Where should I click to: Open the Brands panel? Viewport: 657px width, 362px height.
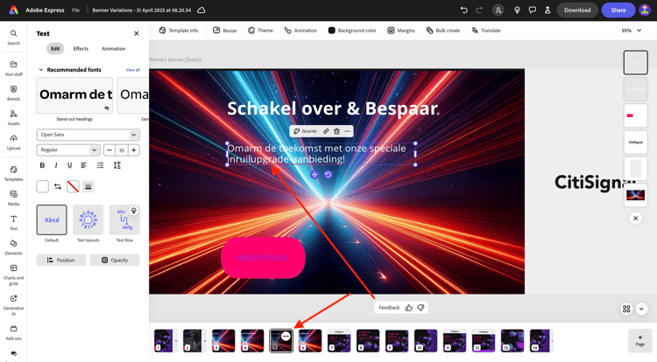coord(13,93)
